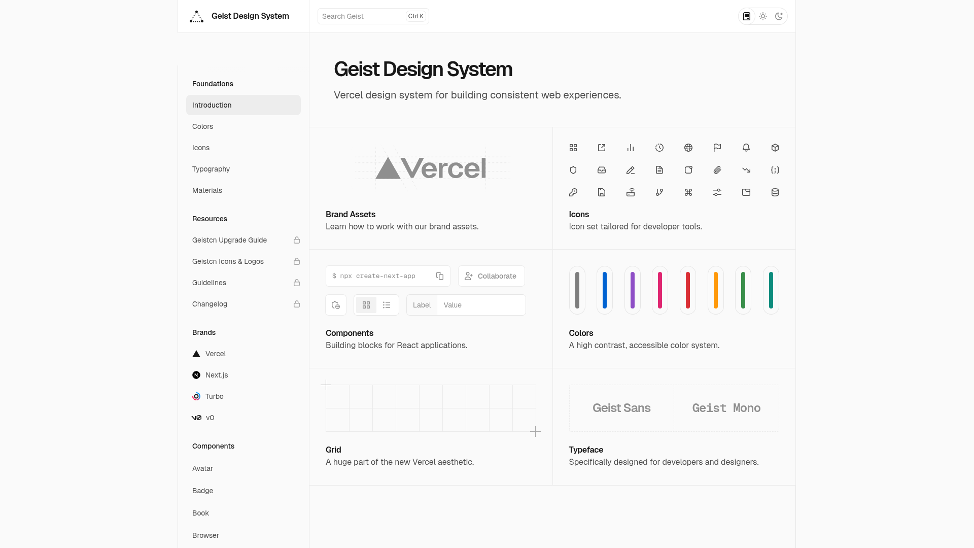This screenshot has height=548, width=974.
Task: Click the settings sliders icon
Action: 717,192
